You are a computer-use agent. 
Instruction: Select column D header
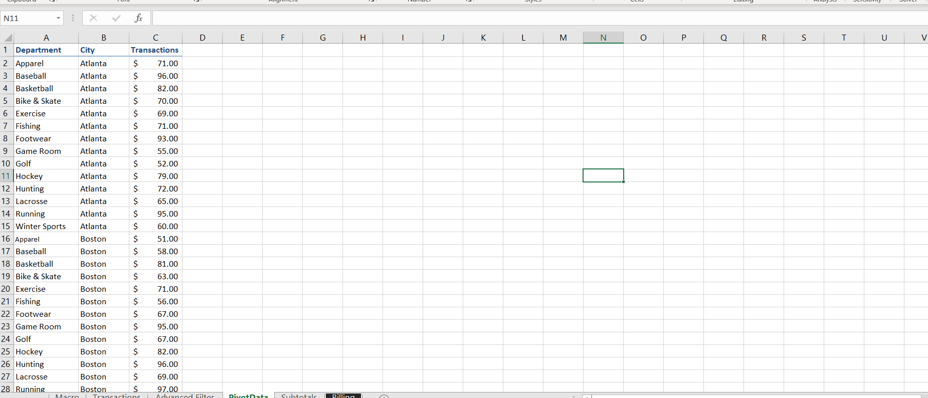click(x=203, y=38)
